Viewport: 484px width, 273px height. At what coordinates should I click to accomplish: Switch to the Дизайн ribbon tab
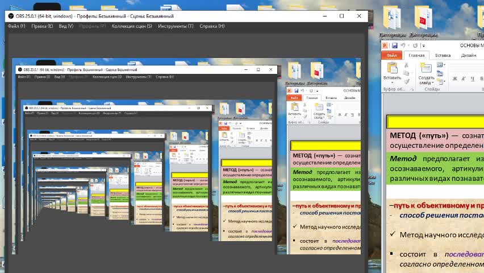click(x=469, y=55)
